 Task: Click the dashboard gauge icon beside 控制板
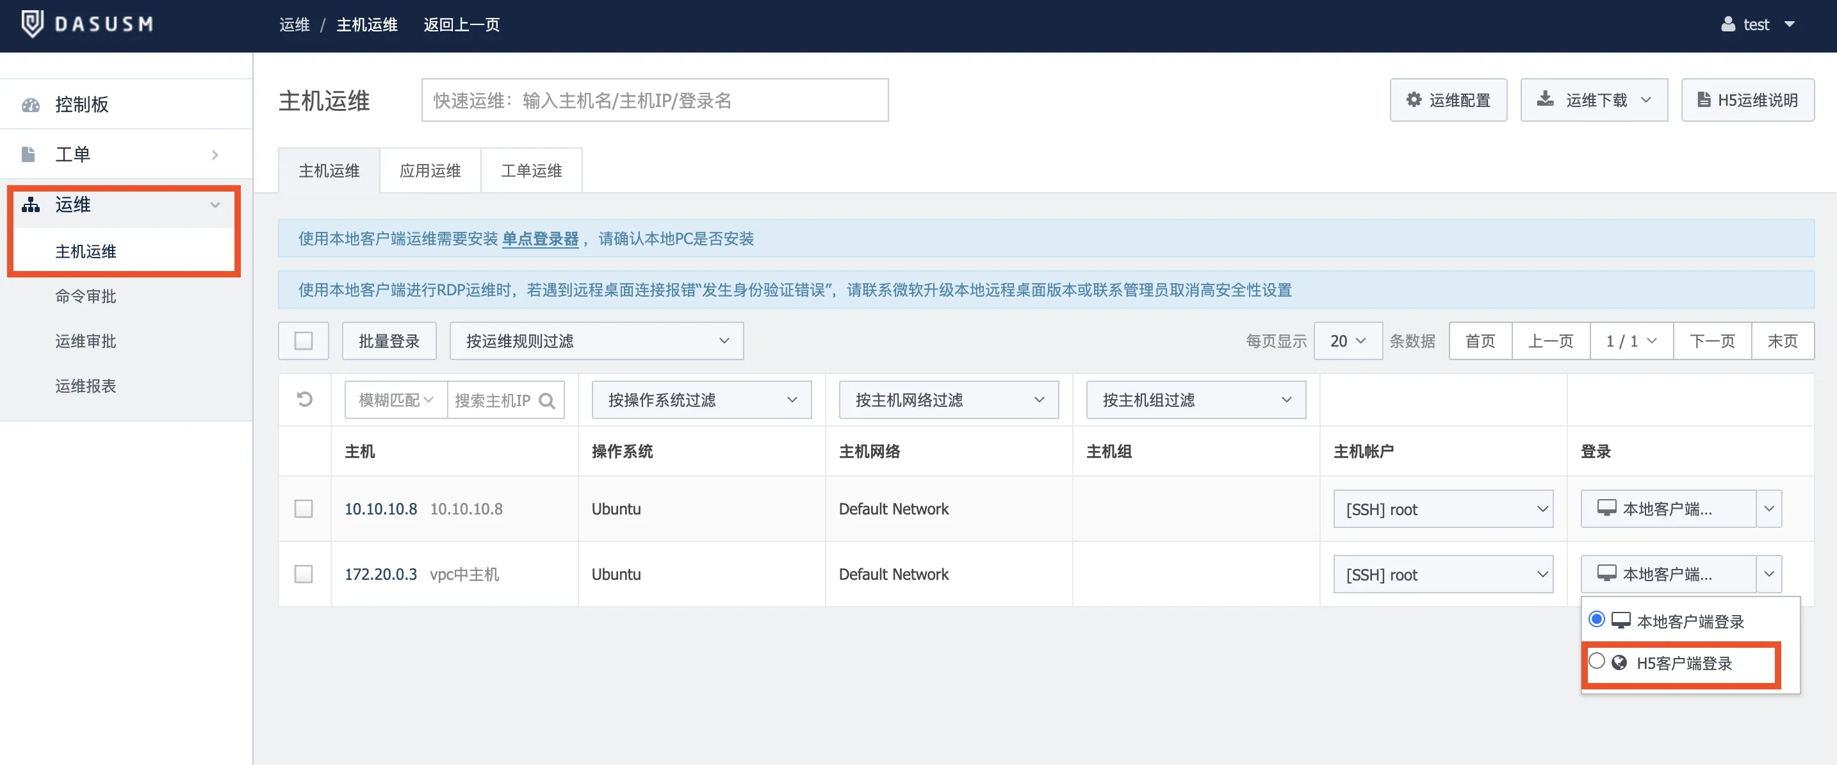31,105
